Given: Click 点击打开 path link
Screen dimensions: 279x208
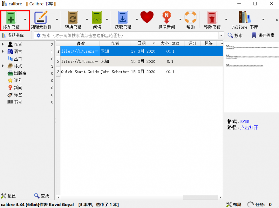Looking at the screenshot, I should tap(249, 127).
